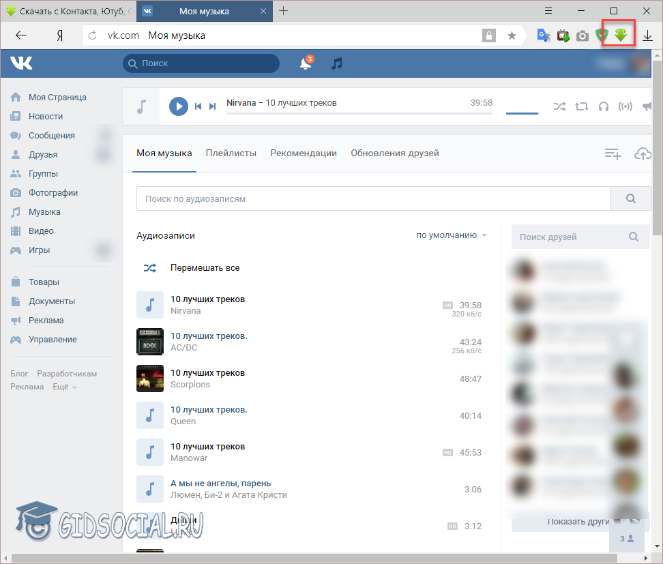Click the volume slider in the player
Screen dimensions: 663x564
coord(522,113)
